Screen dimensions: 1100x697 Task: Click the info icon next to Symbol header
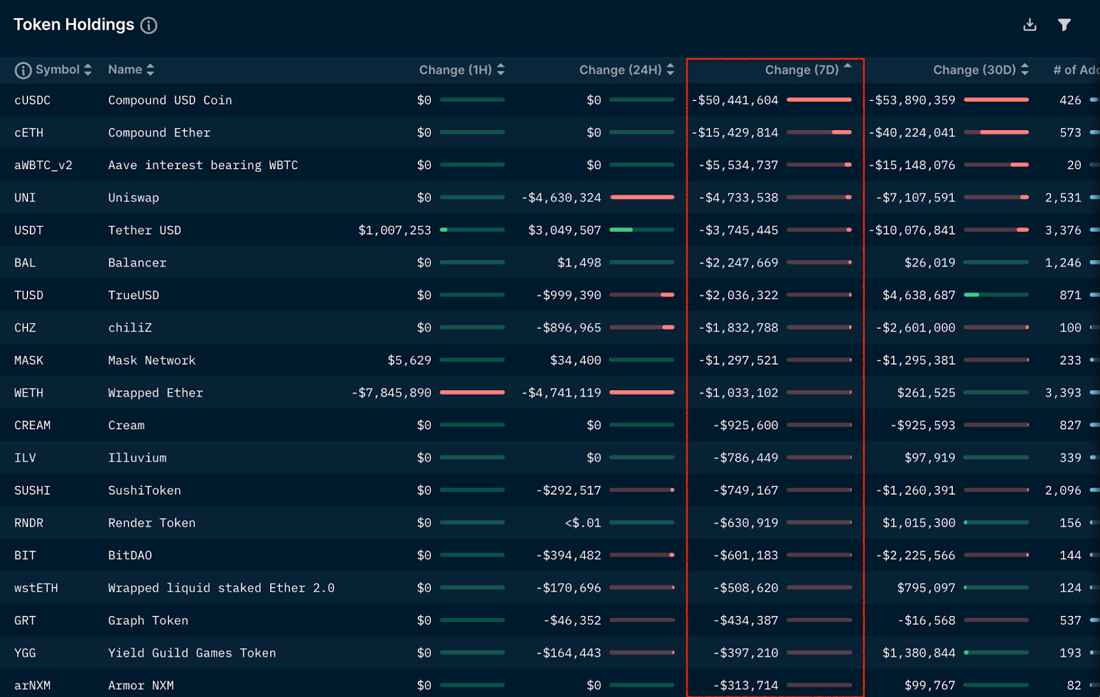pos(23,70)
